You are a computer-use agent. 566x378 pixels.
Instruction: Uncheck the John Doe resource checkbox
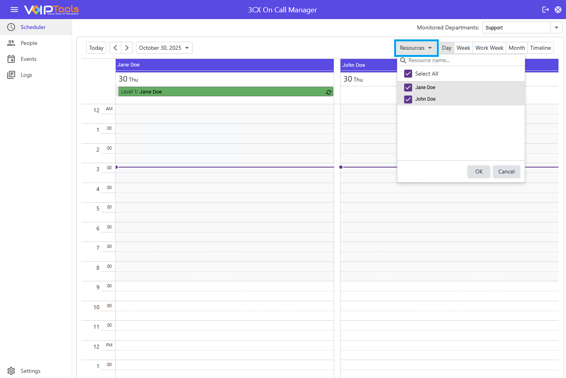(408, 99)
